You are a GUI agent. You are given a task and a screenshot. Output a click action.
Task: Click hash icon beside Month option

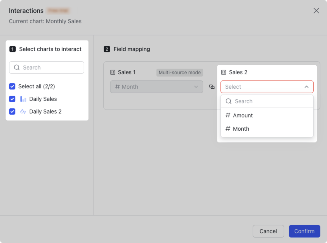pyautogui.click(x=228, y=128)
